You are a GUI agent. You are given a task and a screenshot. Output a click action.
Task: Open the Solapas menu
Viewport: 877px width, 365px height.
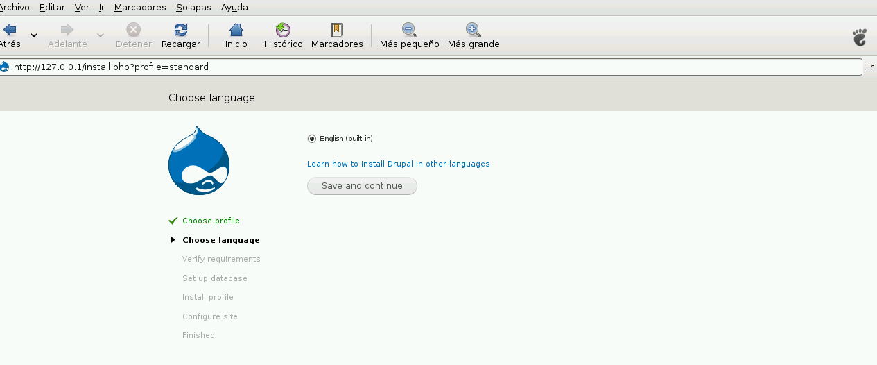point(193,8)
